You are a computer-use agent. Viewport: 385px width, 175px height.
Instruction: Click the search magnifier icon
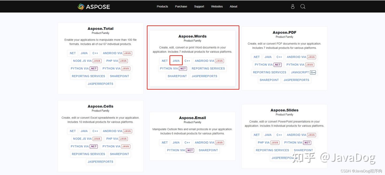point(303,6)
